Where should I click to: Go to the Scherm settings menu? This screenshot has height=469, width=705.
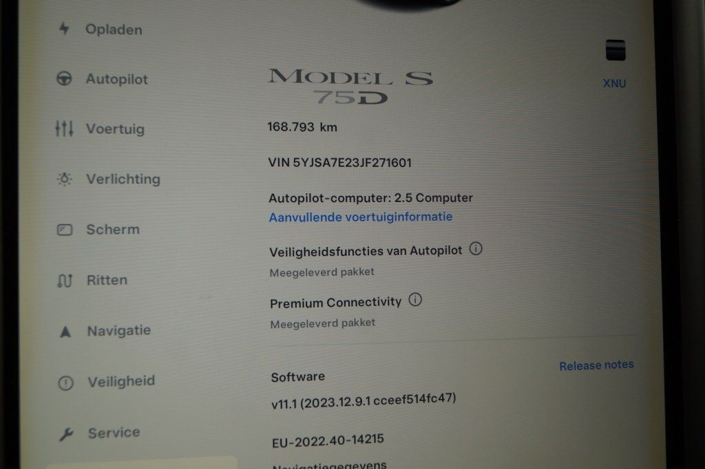113,230
